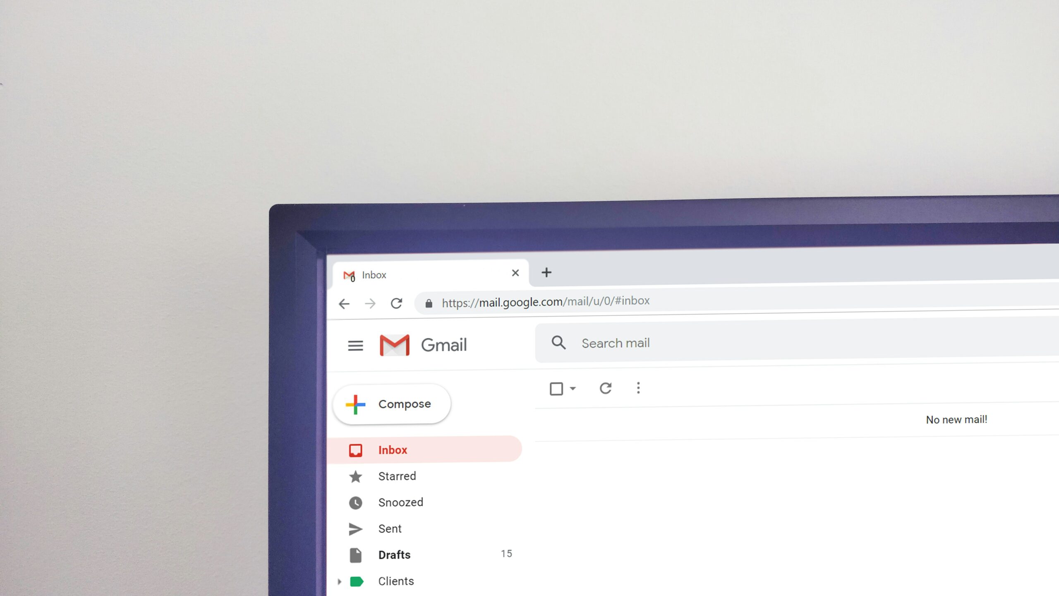Navigate to Sent folder

pyautogui.click(x=390, y=528)
